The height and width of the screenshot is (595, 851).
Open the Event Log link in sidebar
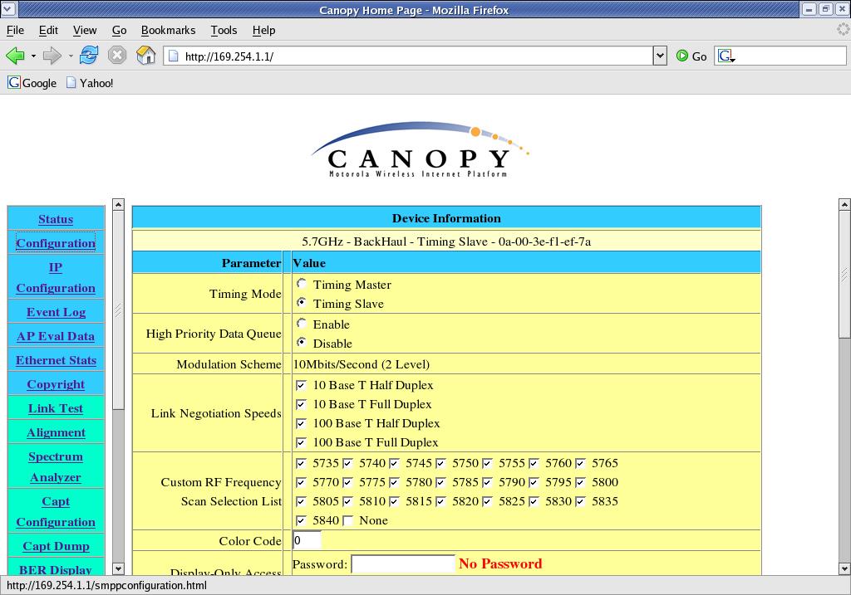tap(56, 312)
